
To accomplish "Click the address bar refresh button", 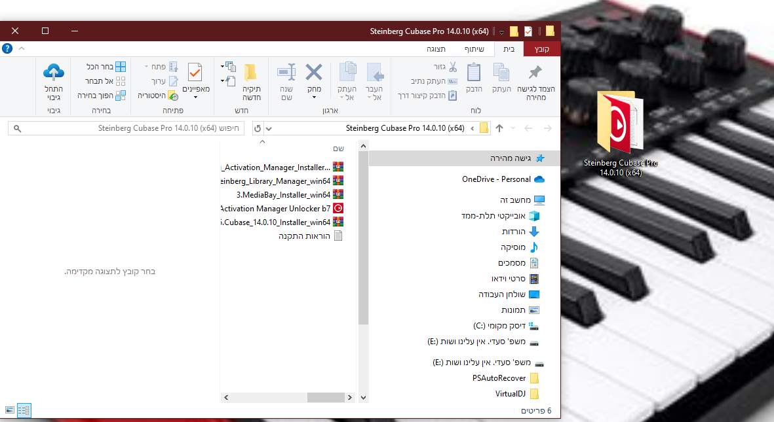I will tap(257, 128).
